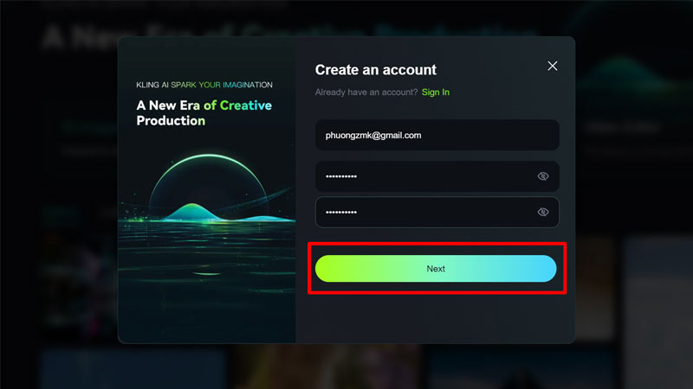Click the SPARK YOUR IMAGINATION tagline
The width and height of the screenshot is (693, 389).
coord(222,86)
